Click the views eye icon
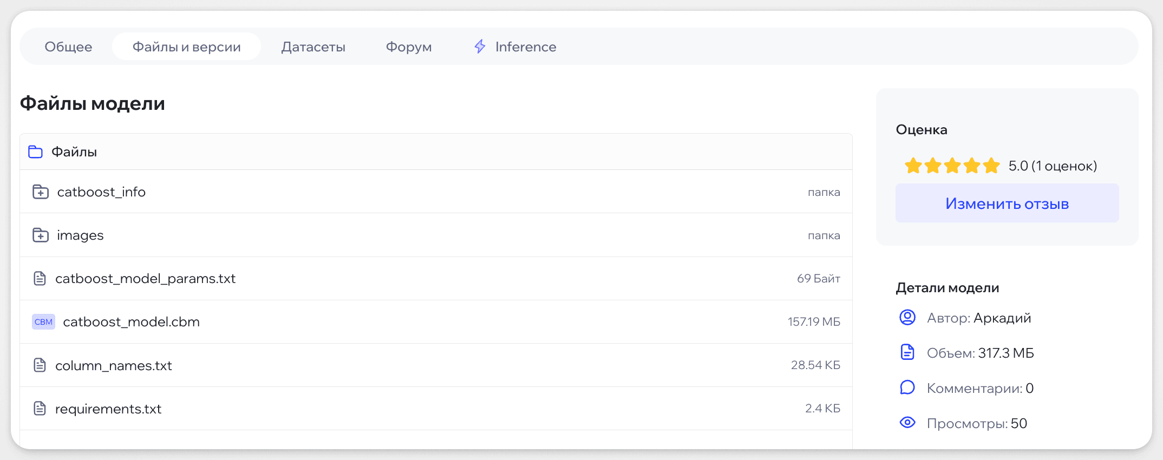The width and height of the screenshot is (1163, 460). click(907, 422)
